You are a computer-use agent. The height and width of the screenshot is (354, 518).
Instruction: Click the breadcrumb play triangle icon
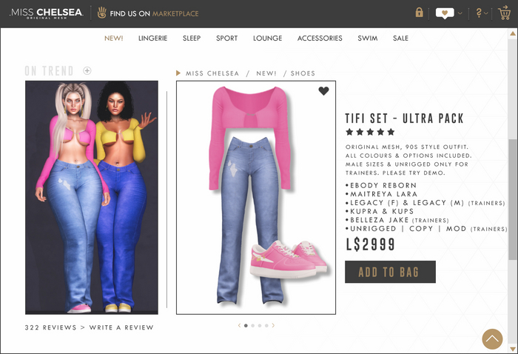(x=178, y=73)
